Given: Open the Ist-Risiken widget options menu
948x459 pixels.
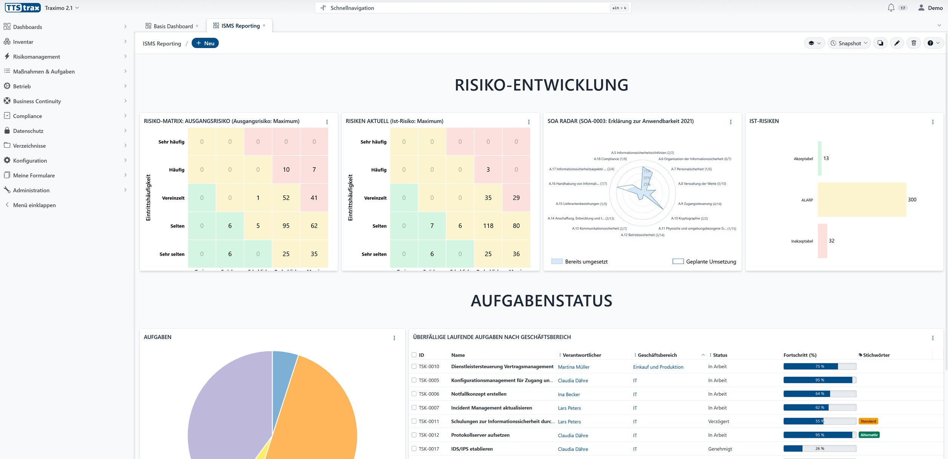Looking at the screenshot, I should tap(933, 122).
